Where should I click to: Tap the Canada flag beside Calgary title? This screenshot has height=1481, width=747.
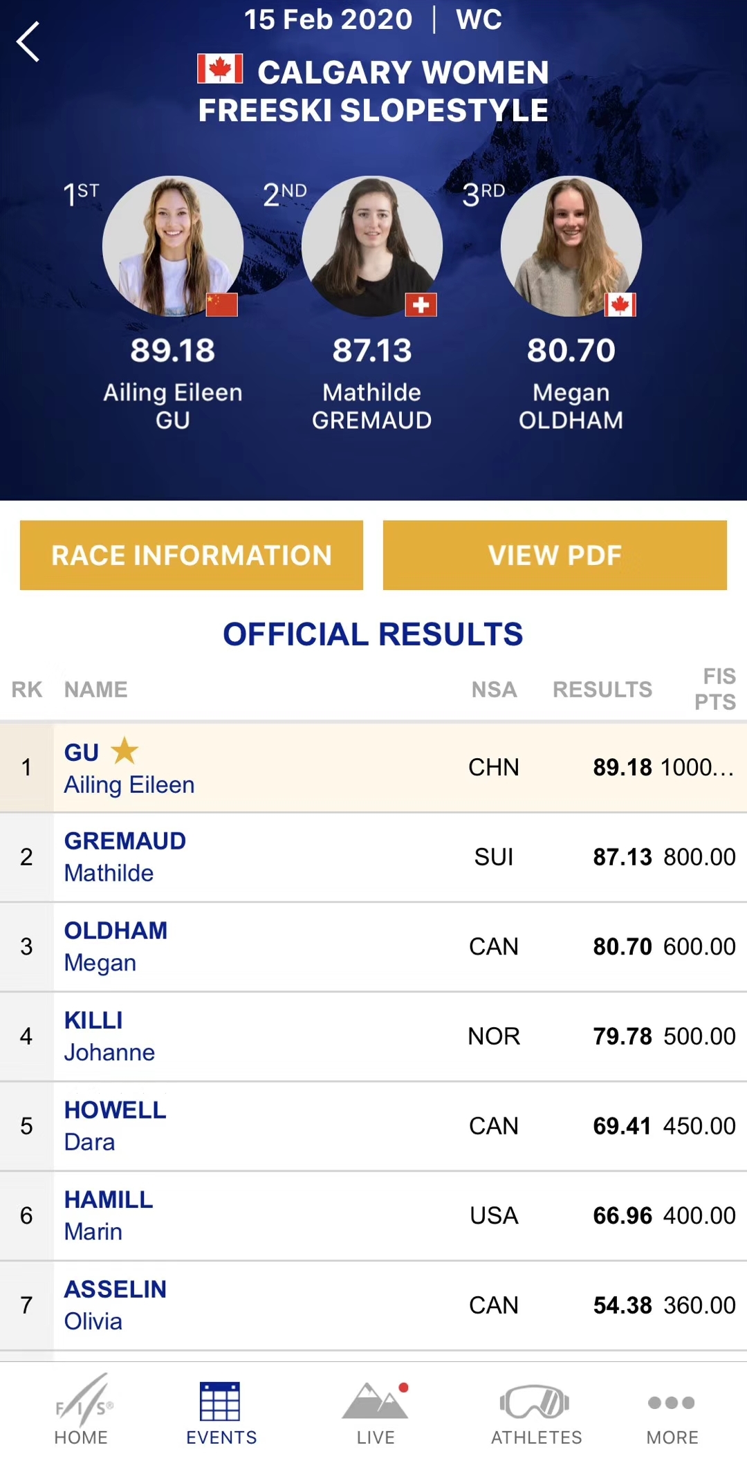click(x=220, y=69)
